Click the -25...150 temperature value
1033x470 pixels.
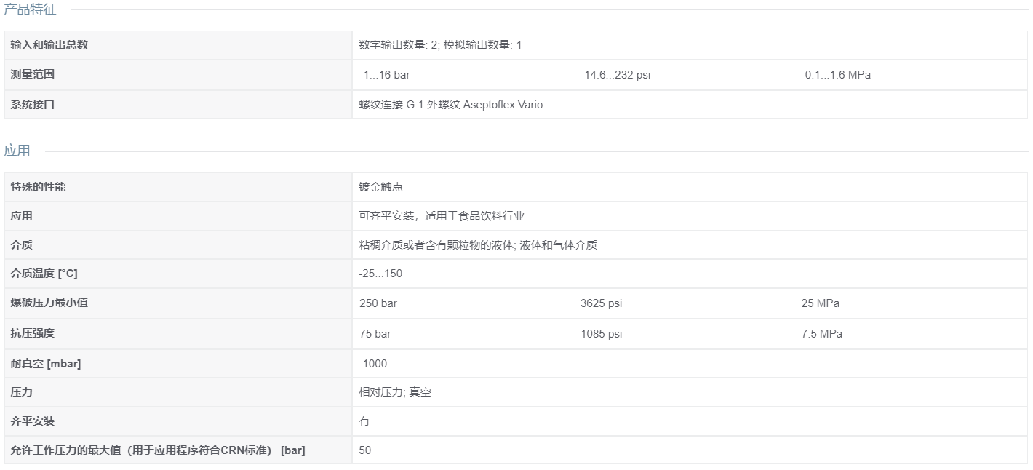coord(380,274)
